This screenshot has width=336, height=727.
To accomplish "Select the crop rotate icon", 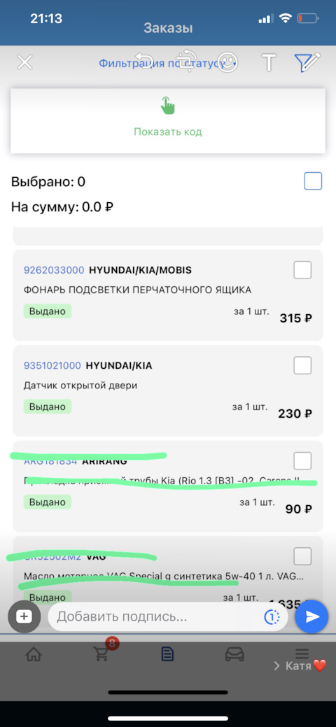I will [x=188, y=59].
